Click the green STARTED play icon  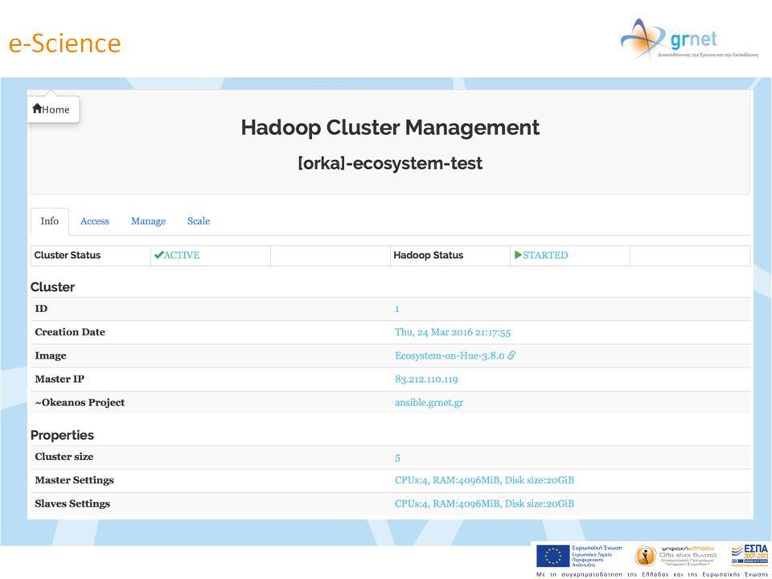pyautogui.click(x=518, y=255)
